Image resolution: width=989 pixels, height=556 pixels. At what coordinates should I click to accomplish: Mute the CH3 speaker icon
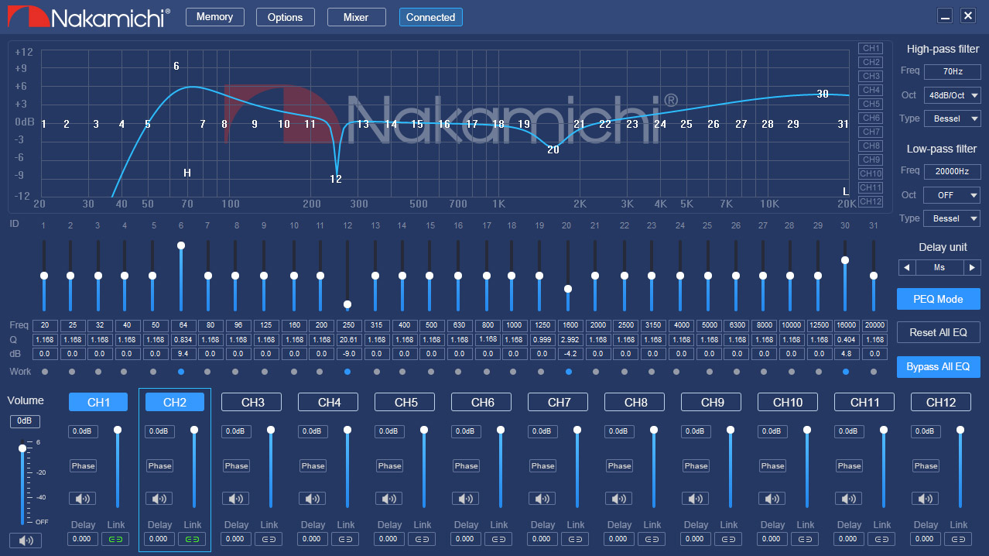coord(236,499)
